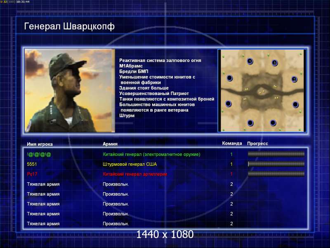Pick the bottom-right unnumbered start circle on the map
Screen dimensions: 330x248
pyautogui.click(x=273, y=122)
